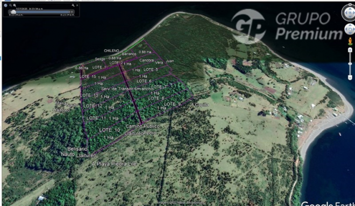Click zoom out minus button
Image resolution: width=355 pixels, height=206 pixels.
[350, 77]
